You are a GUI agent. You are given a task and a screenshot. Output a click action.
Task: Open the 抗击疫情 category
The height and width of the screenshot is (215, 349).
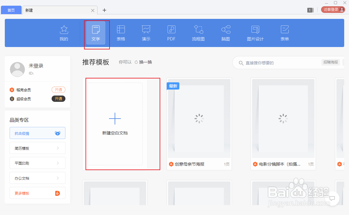[x=38, y=133]
